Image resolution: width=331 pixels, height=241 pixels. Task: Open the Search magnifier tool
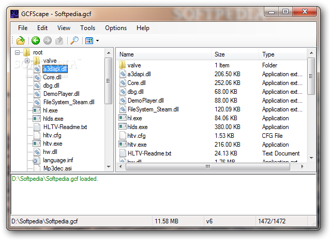click(74, 40)
